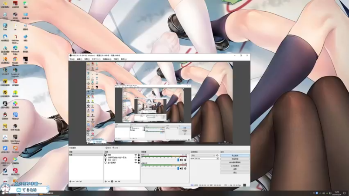Open the 场景集合 (Scene Collection) menu in OBS
The height and width of the screenshot is (196, 349).
107,59
